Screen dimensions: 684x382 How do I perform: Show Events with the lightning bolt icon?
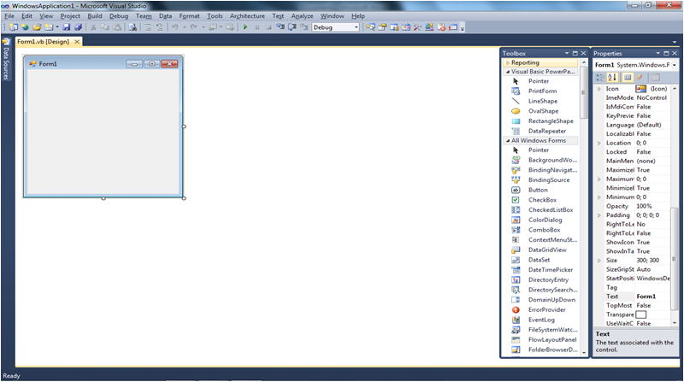pos(640,77)
